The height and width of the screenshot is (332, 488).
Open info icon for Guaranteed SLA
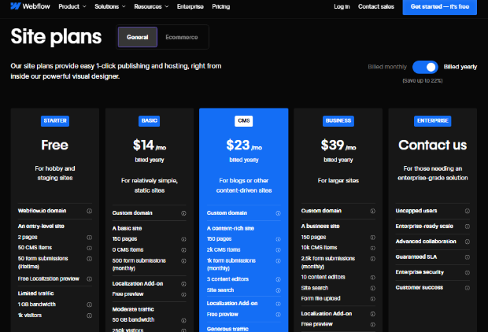pyautogui.click(x=468, y=257)
